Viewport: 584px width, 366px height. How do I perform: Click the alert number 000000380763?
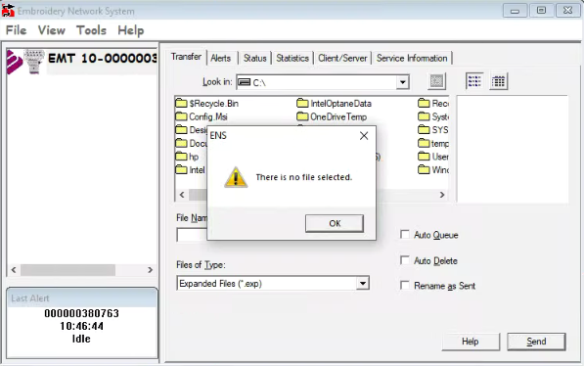pos(81,313)
